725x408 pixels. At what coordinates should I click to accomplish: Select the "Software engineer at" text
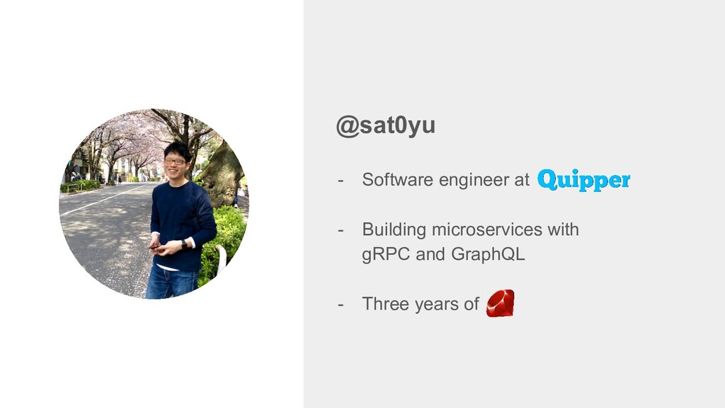[446, 179]
